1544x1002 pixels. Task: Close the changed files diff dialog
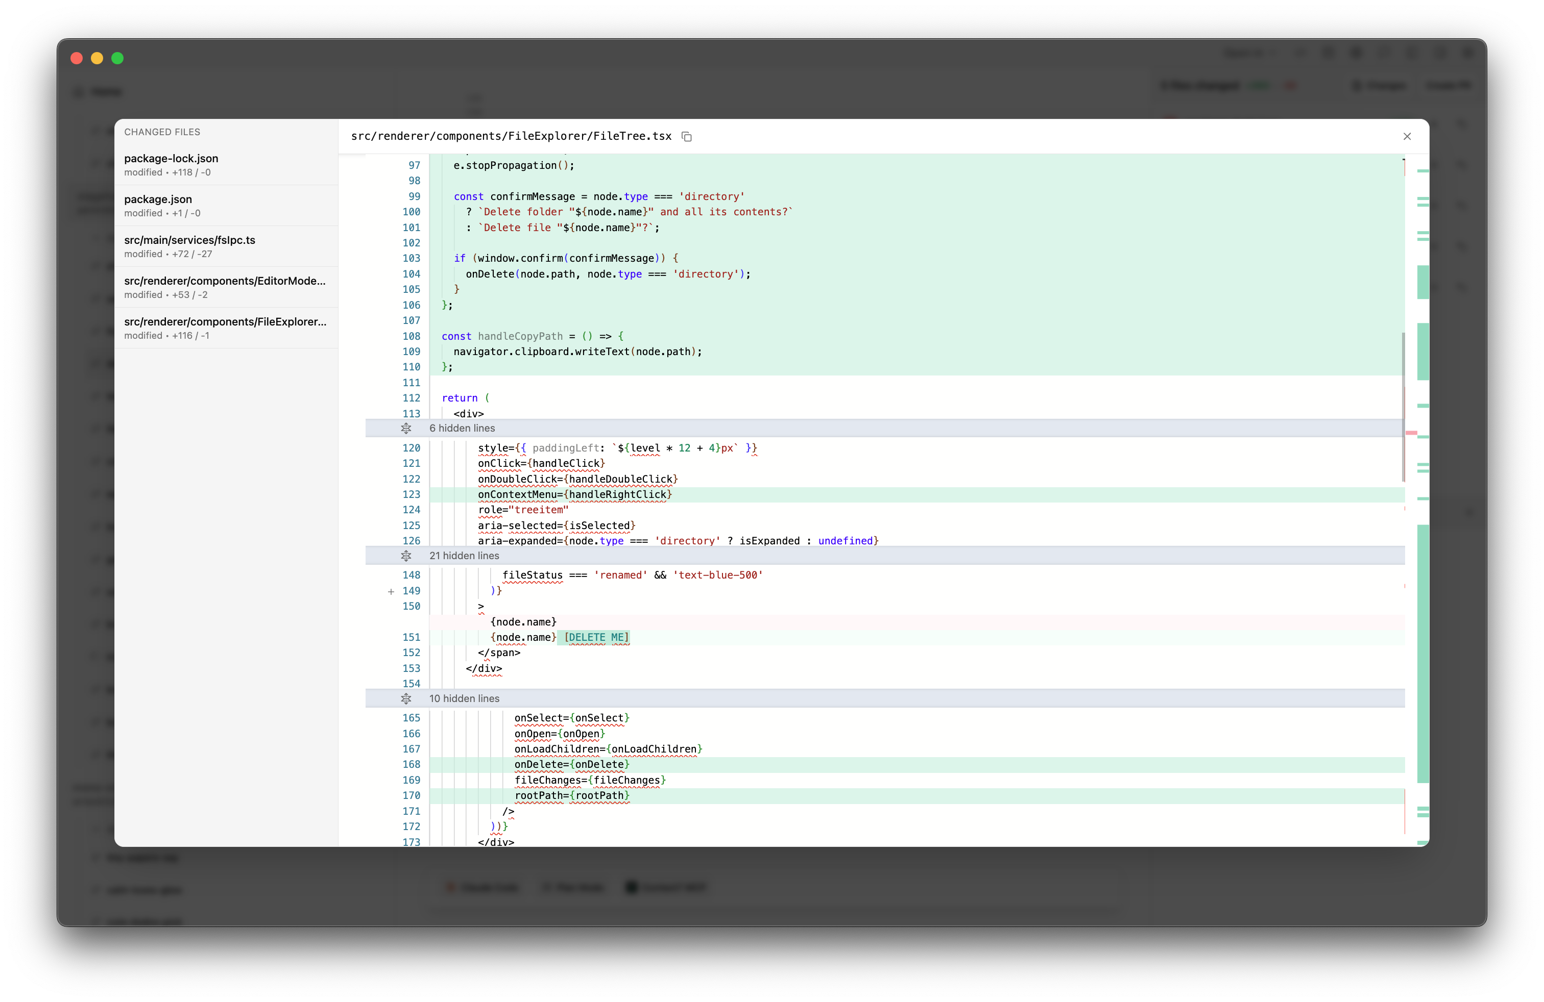pyautogui.click(x=1407, y=136)
